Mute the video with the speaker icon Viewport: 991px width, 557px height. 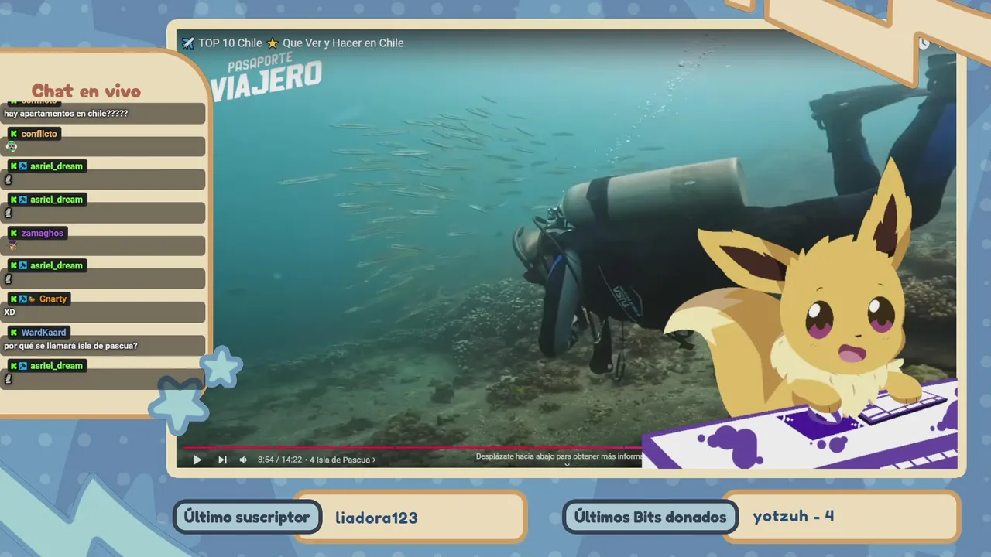coord(243,460)
